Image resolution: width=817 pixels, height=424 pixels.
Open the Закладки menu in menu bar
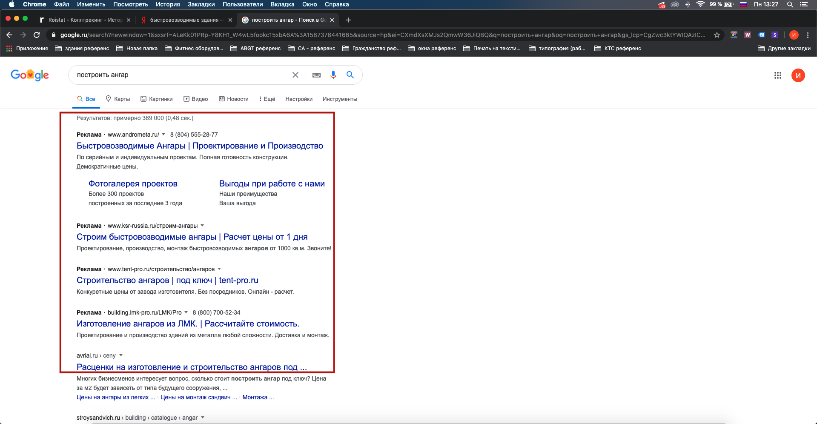(201, 4)
